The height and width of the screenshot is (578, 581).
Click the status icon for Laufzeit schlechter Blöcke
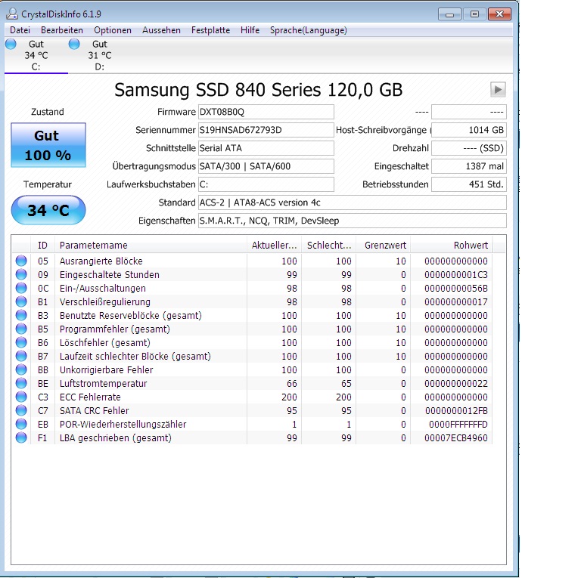[x=21, y=356]
